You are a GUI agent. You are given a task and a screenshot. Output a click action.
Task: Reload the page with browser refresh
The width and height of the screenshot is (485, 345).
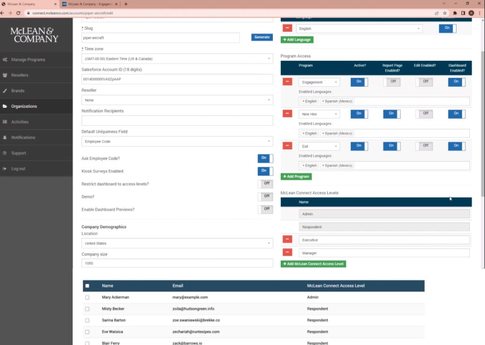pos(18,13)
